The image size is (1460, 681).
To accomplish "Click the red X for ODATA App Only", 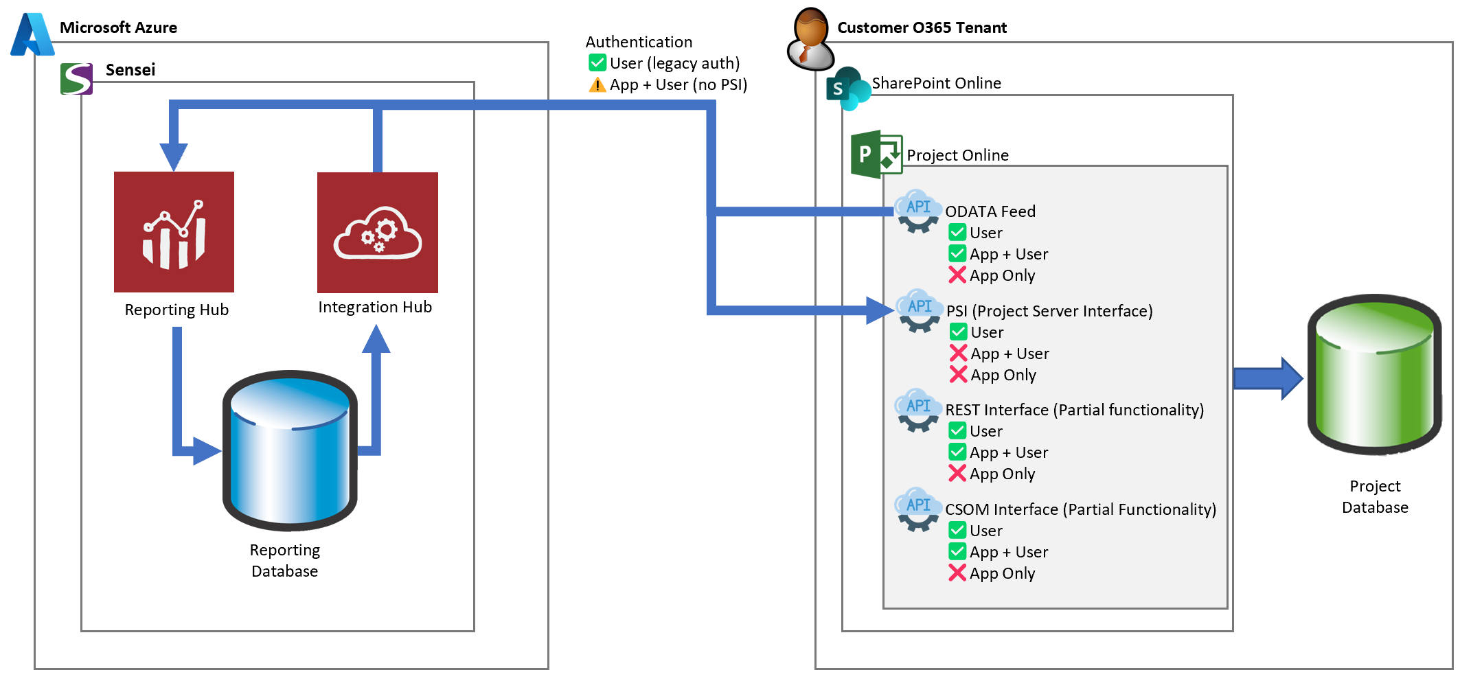I will [x=957, y=275].
